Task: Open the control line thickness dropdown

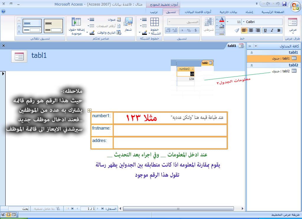Action: [91, 19]
